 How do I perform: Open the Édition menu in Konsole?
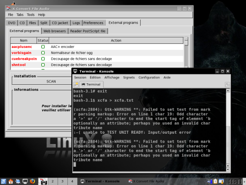95,77
